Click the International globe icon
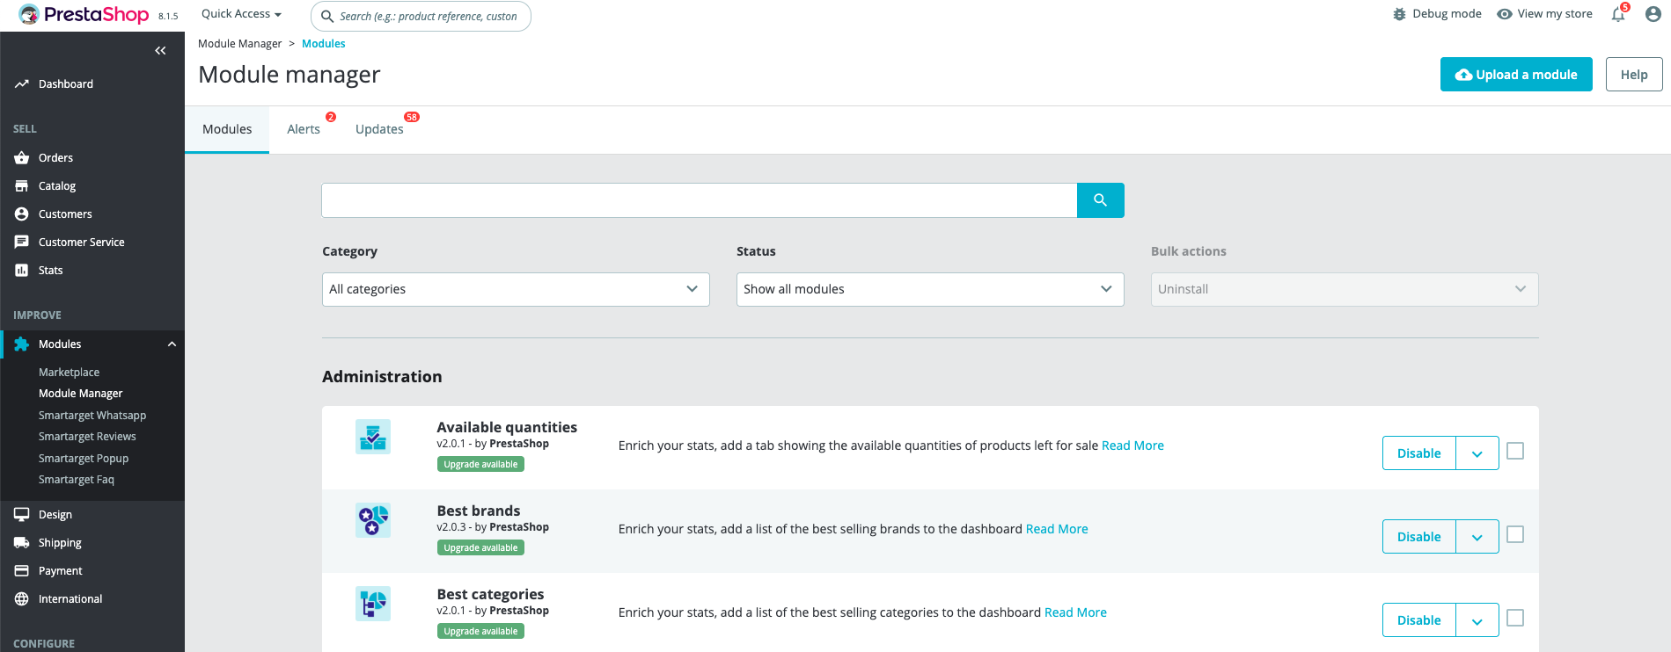 point(22,599)
